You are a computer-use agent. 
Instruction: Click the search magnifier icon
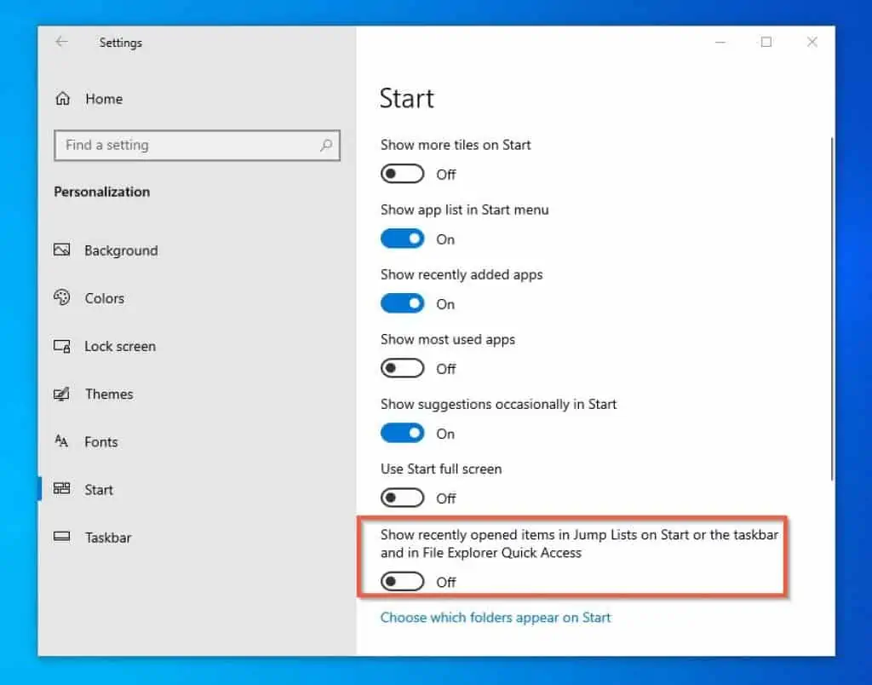pos(326,146)
